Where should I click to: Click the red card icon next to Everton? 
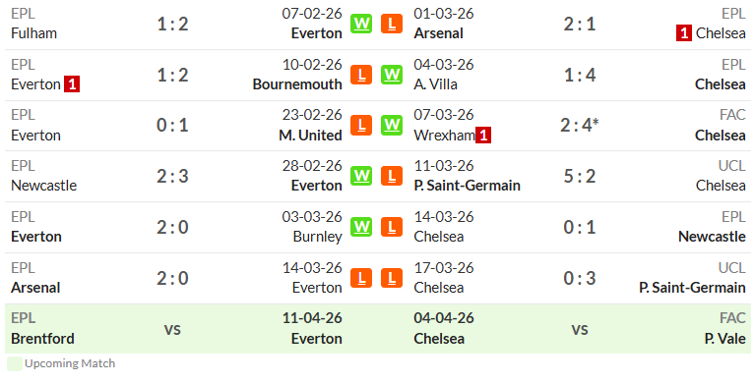pos(72,84)
